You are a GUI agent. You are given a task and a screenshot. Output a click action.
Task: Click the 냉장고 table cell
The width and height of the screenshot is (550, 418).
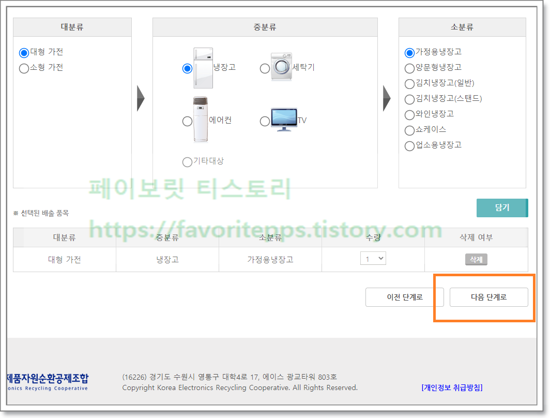tap(167, 260)
